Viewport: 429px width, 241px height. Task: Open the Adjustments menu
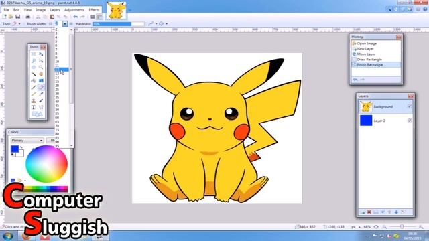74,9
